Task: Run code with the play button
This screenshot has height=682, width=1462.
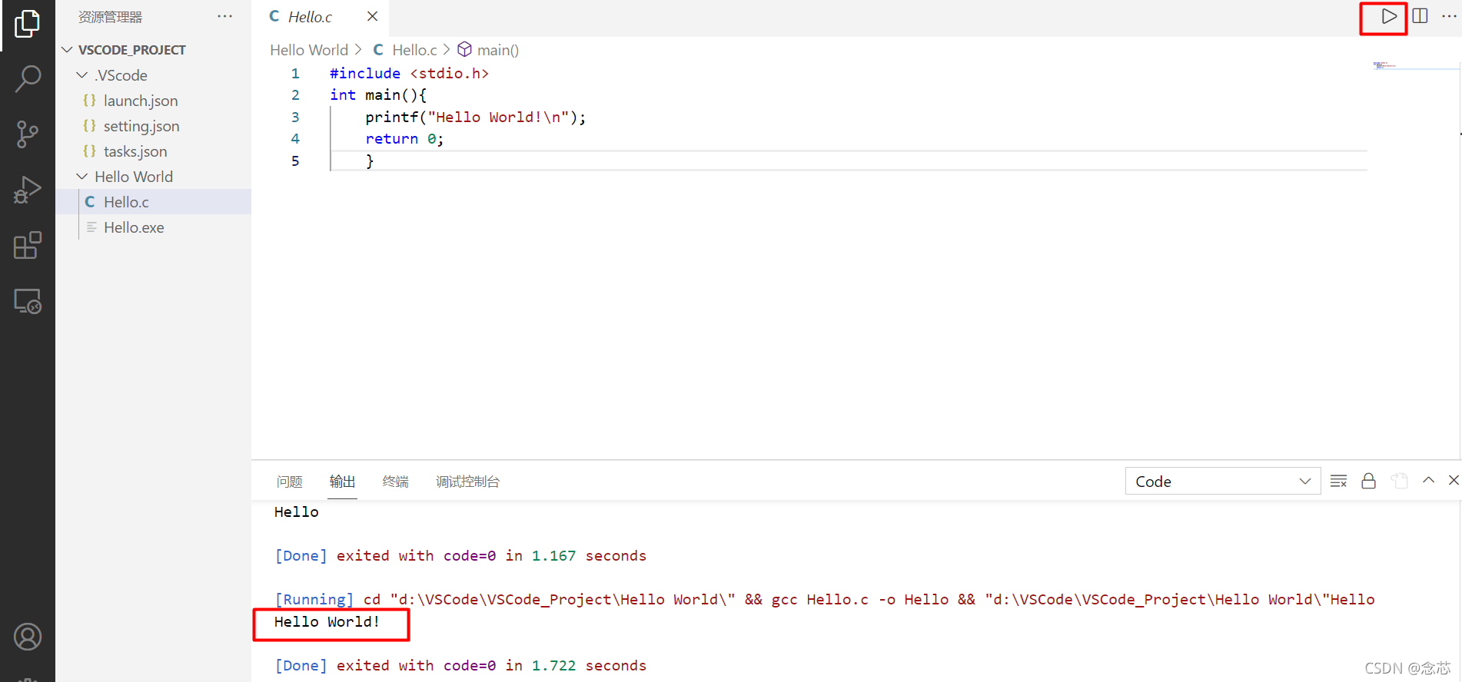Action: (1388, 16)
